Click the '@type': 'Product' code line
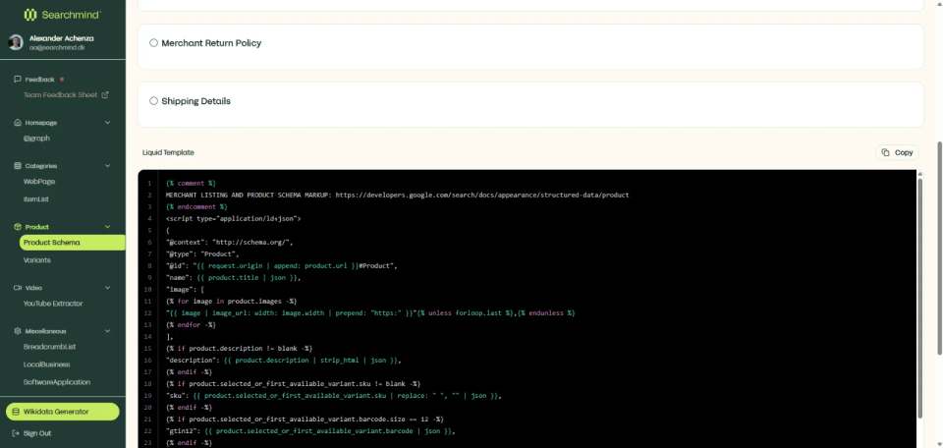Image resolution: width=943 pixels, height=448 pixels. coord(202,254)
